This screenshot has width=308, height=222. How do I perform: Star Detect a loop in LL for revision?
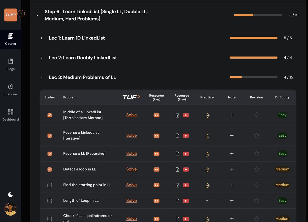click(x=256, y=169)
